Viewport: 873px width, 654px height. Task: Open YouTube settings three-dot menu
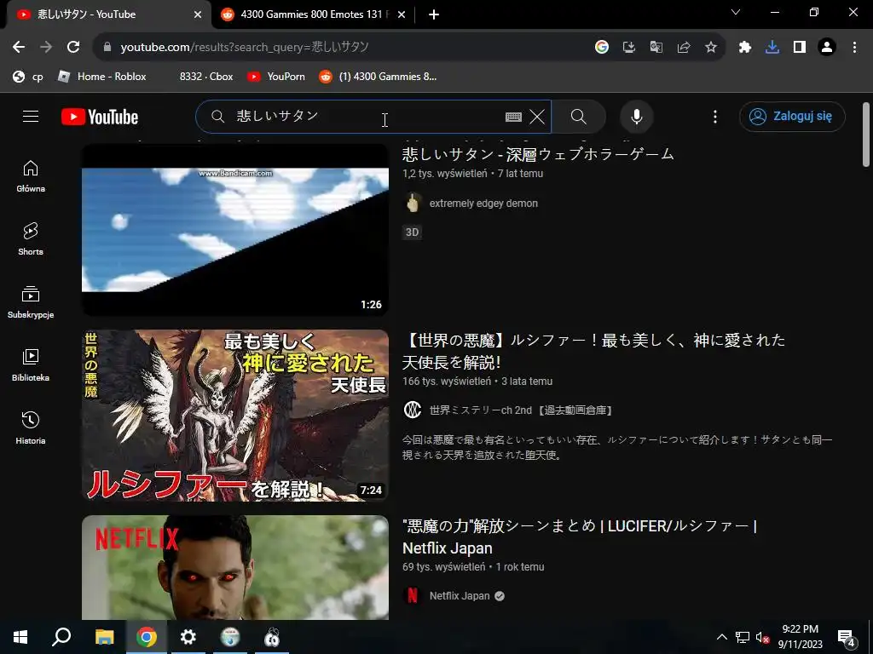tap(715, 117)
